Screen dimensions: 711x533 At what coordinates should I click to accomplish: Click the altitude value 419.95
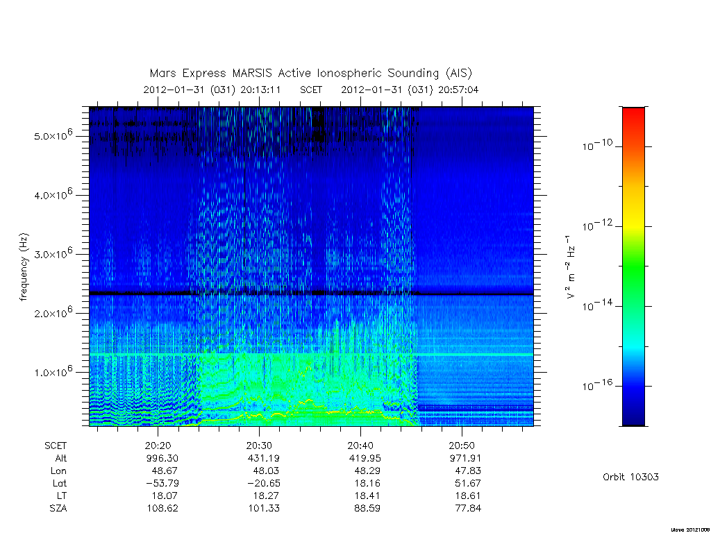point(365,458)
